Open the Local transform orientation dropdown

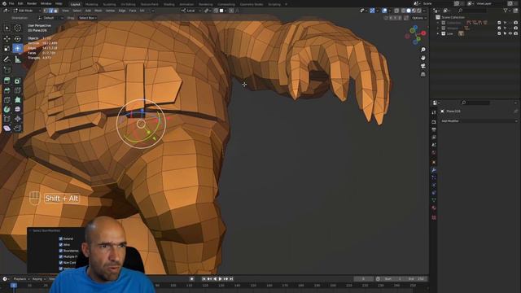pyautogui.click(x=191, y=11)
